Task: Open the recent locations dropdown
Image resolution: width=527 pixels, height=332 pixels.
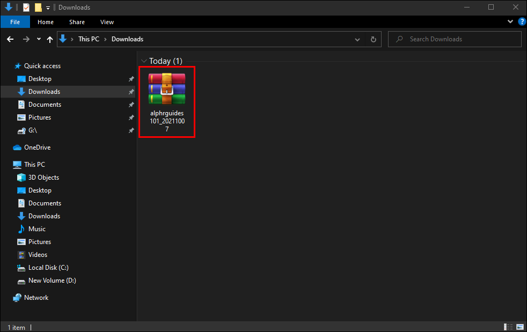Action: [39, 39]
